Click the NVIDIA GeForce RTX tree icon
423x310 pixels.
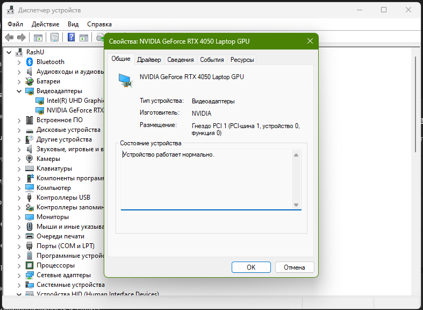tap(40, 110)
